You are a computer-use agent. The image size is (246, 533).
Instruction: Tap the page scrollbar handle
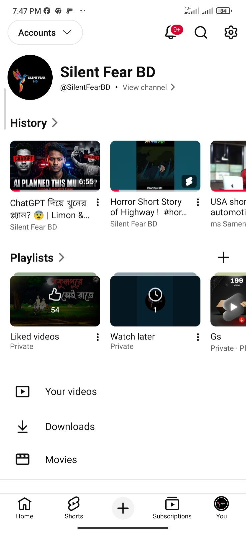pos(5,109)
